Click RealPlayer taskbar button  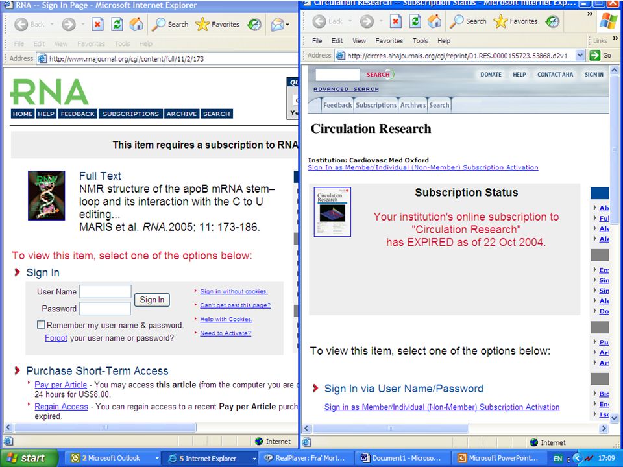point(305,458)
